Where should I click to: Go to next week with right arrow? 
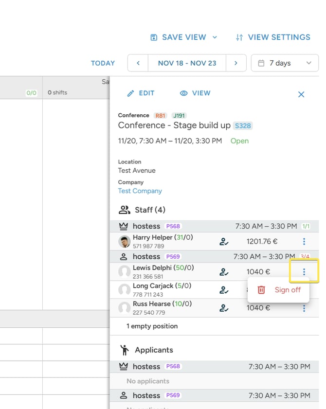236,63
